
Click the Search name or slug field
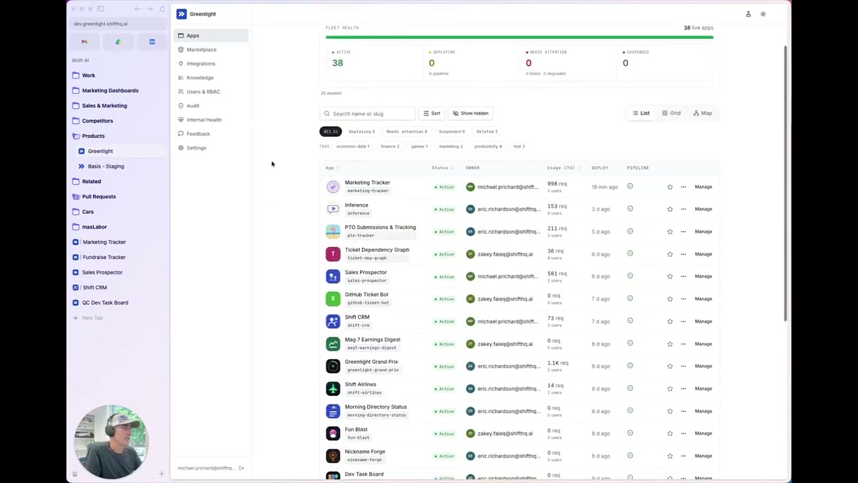(367, 113)
